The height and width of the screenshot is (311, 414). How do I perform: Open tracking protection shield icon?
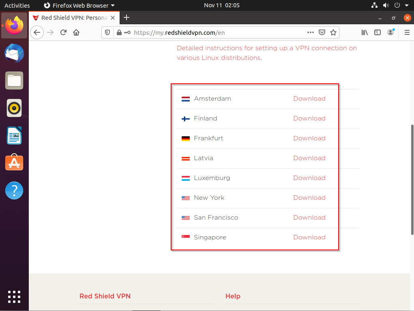tap(108, 33)
